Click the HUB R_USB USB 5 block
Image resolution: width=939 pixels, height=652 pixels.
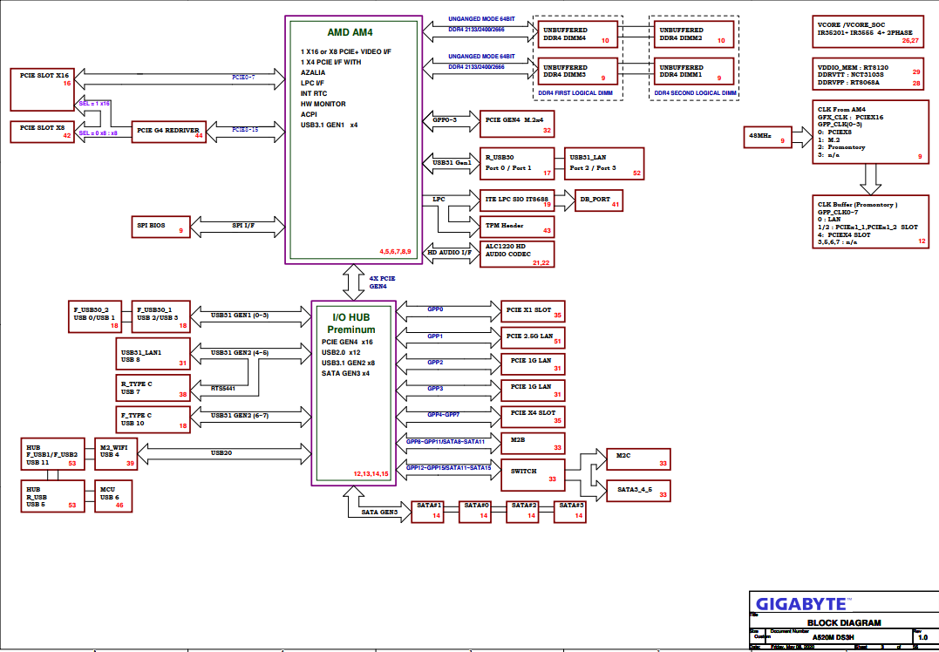coord(52,496)
